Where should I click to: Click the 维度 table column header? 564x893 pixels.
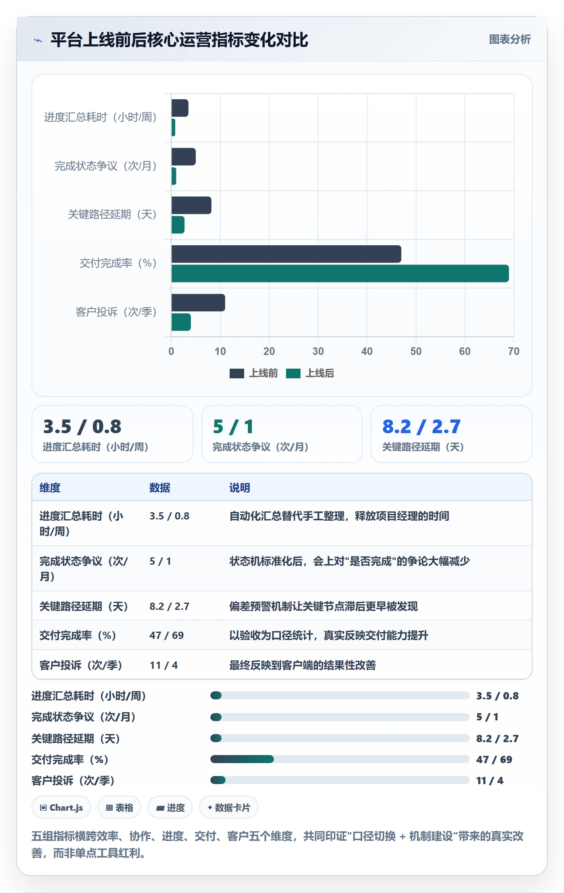(x=50, y=488)
